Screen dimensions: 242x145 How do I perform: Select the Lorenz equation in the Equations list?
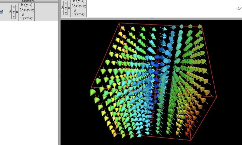coord(21,12)
